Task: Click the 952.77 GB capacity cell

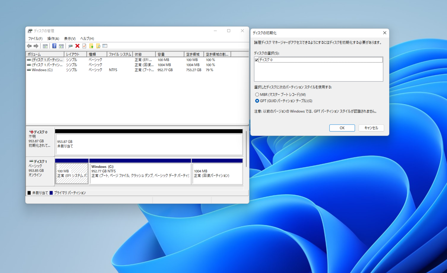Action: pos(165,70)
